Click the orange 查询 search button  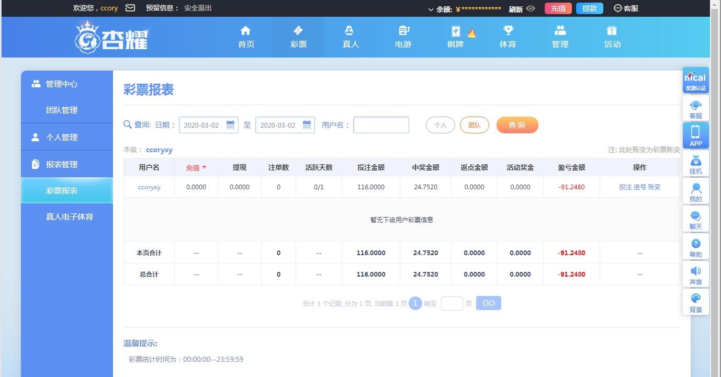pyautogui.click(x=517, y=125)
